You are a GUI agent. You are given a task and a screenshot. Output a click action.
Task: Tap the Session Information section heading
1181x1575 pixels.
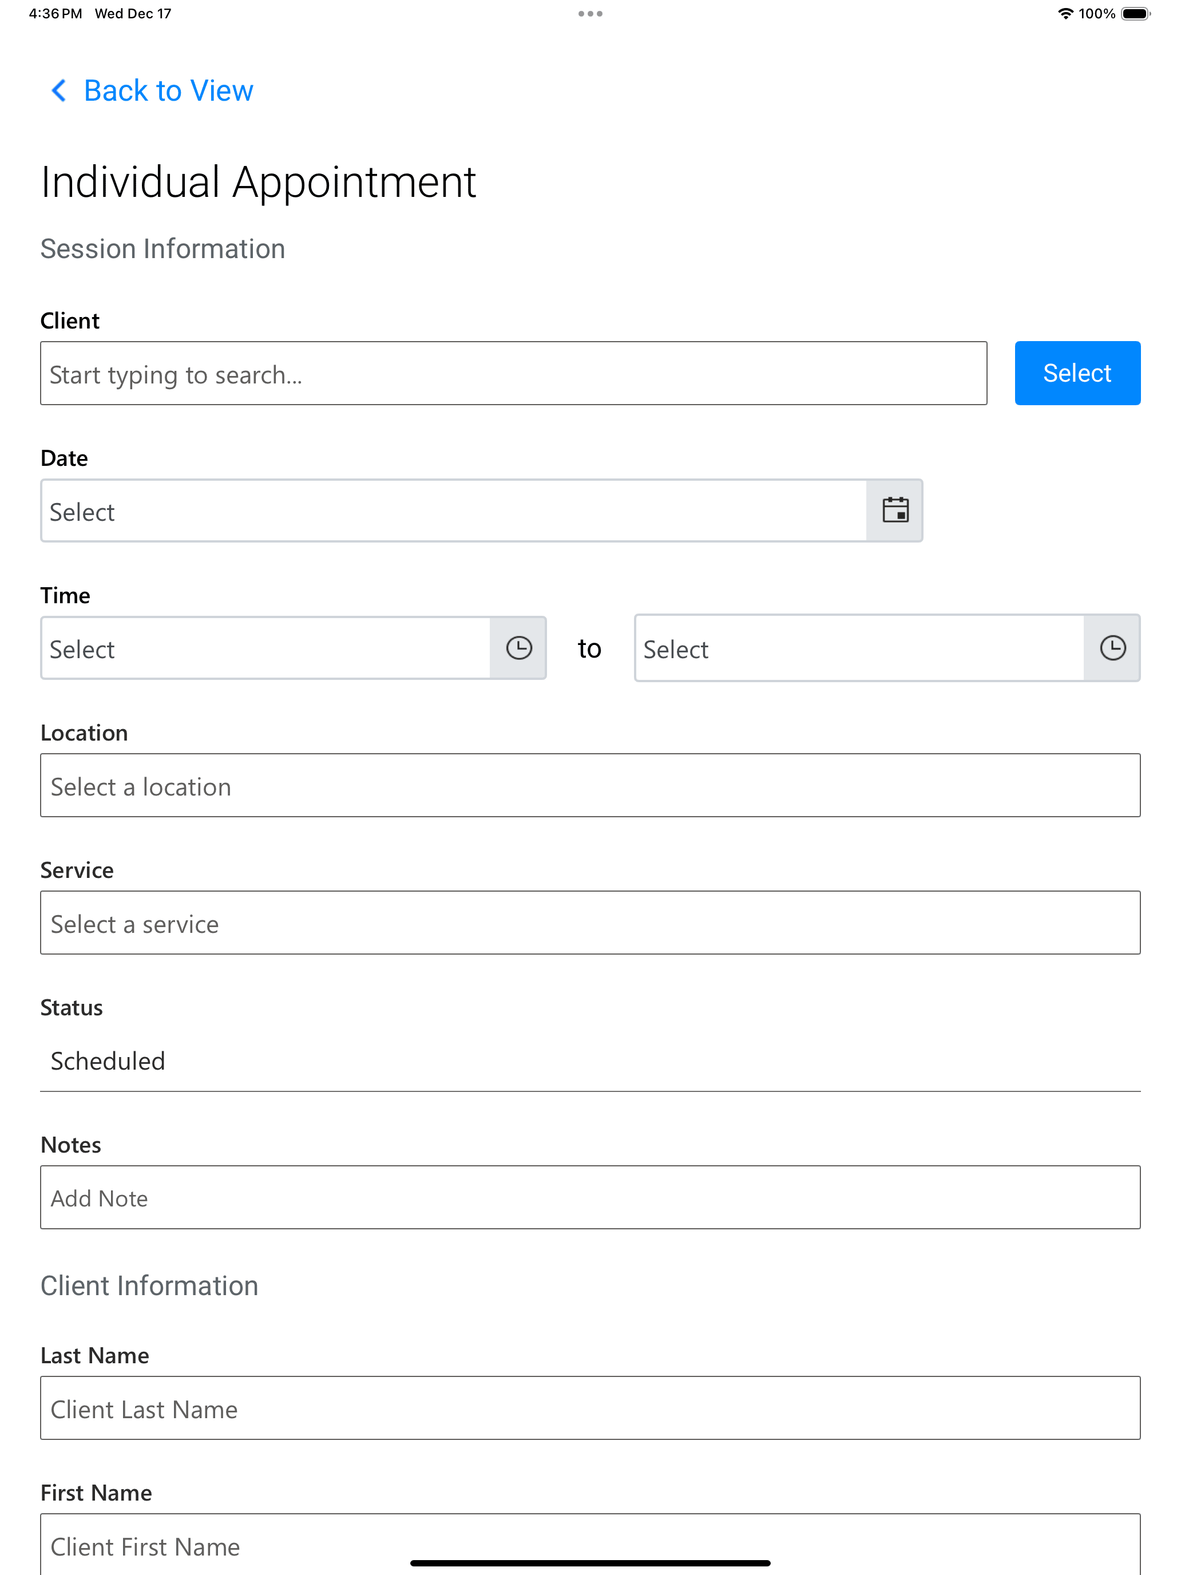163,248
